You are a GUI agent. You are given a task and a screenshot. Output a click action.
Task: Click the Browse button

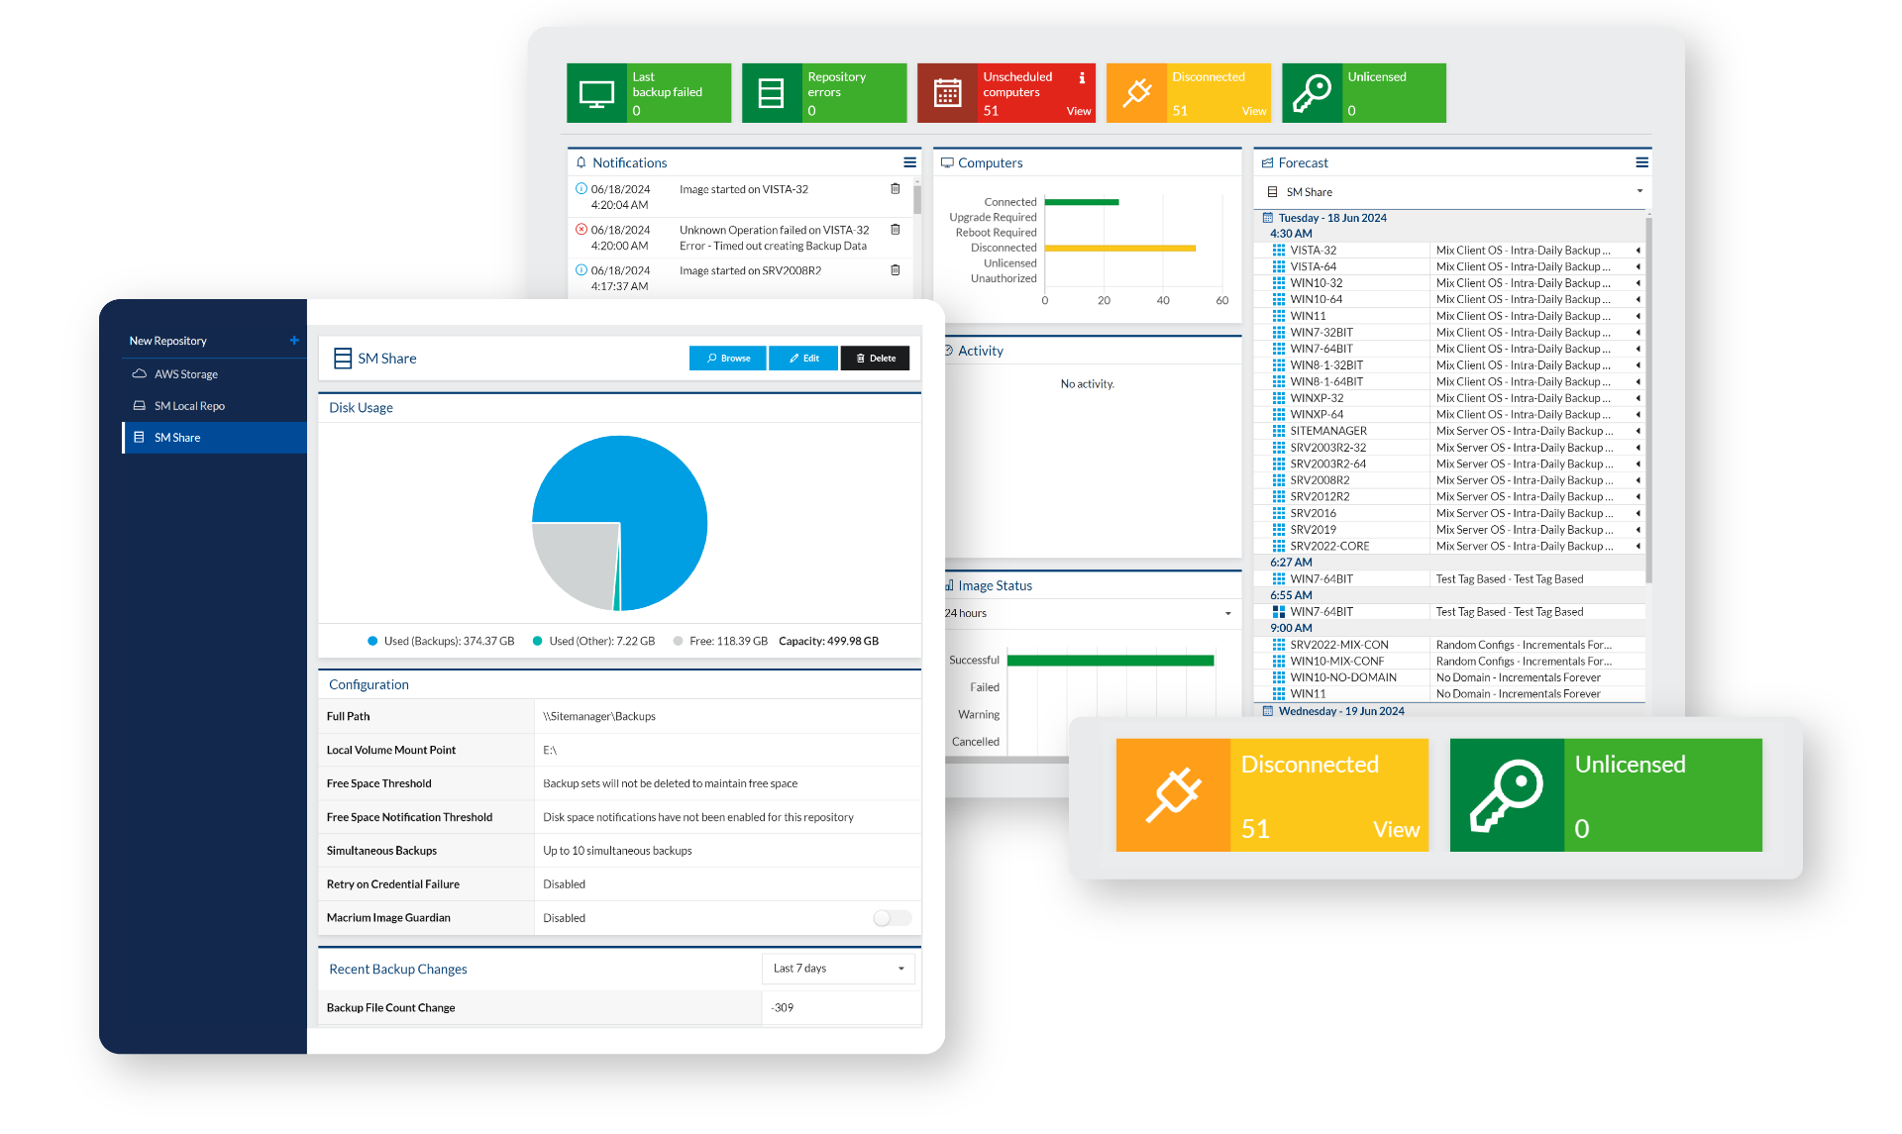pyautogui.click(x=728, y=359)
